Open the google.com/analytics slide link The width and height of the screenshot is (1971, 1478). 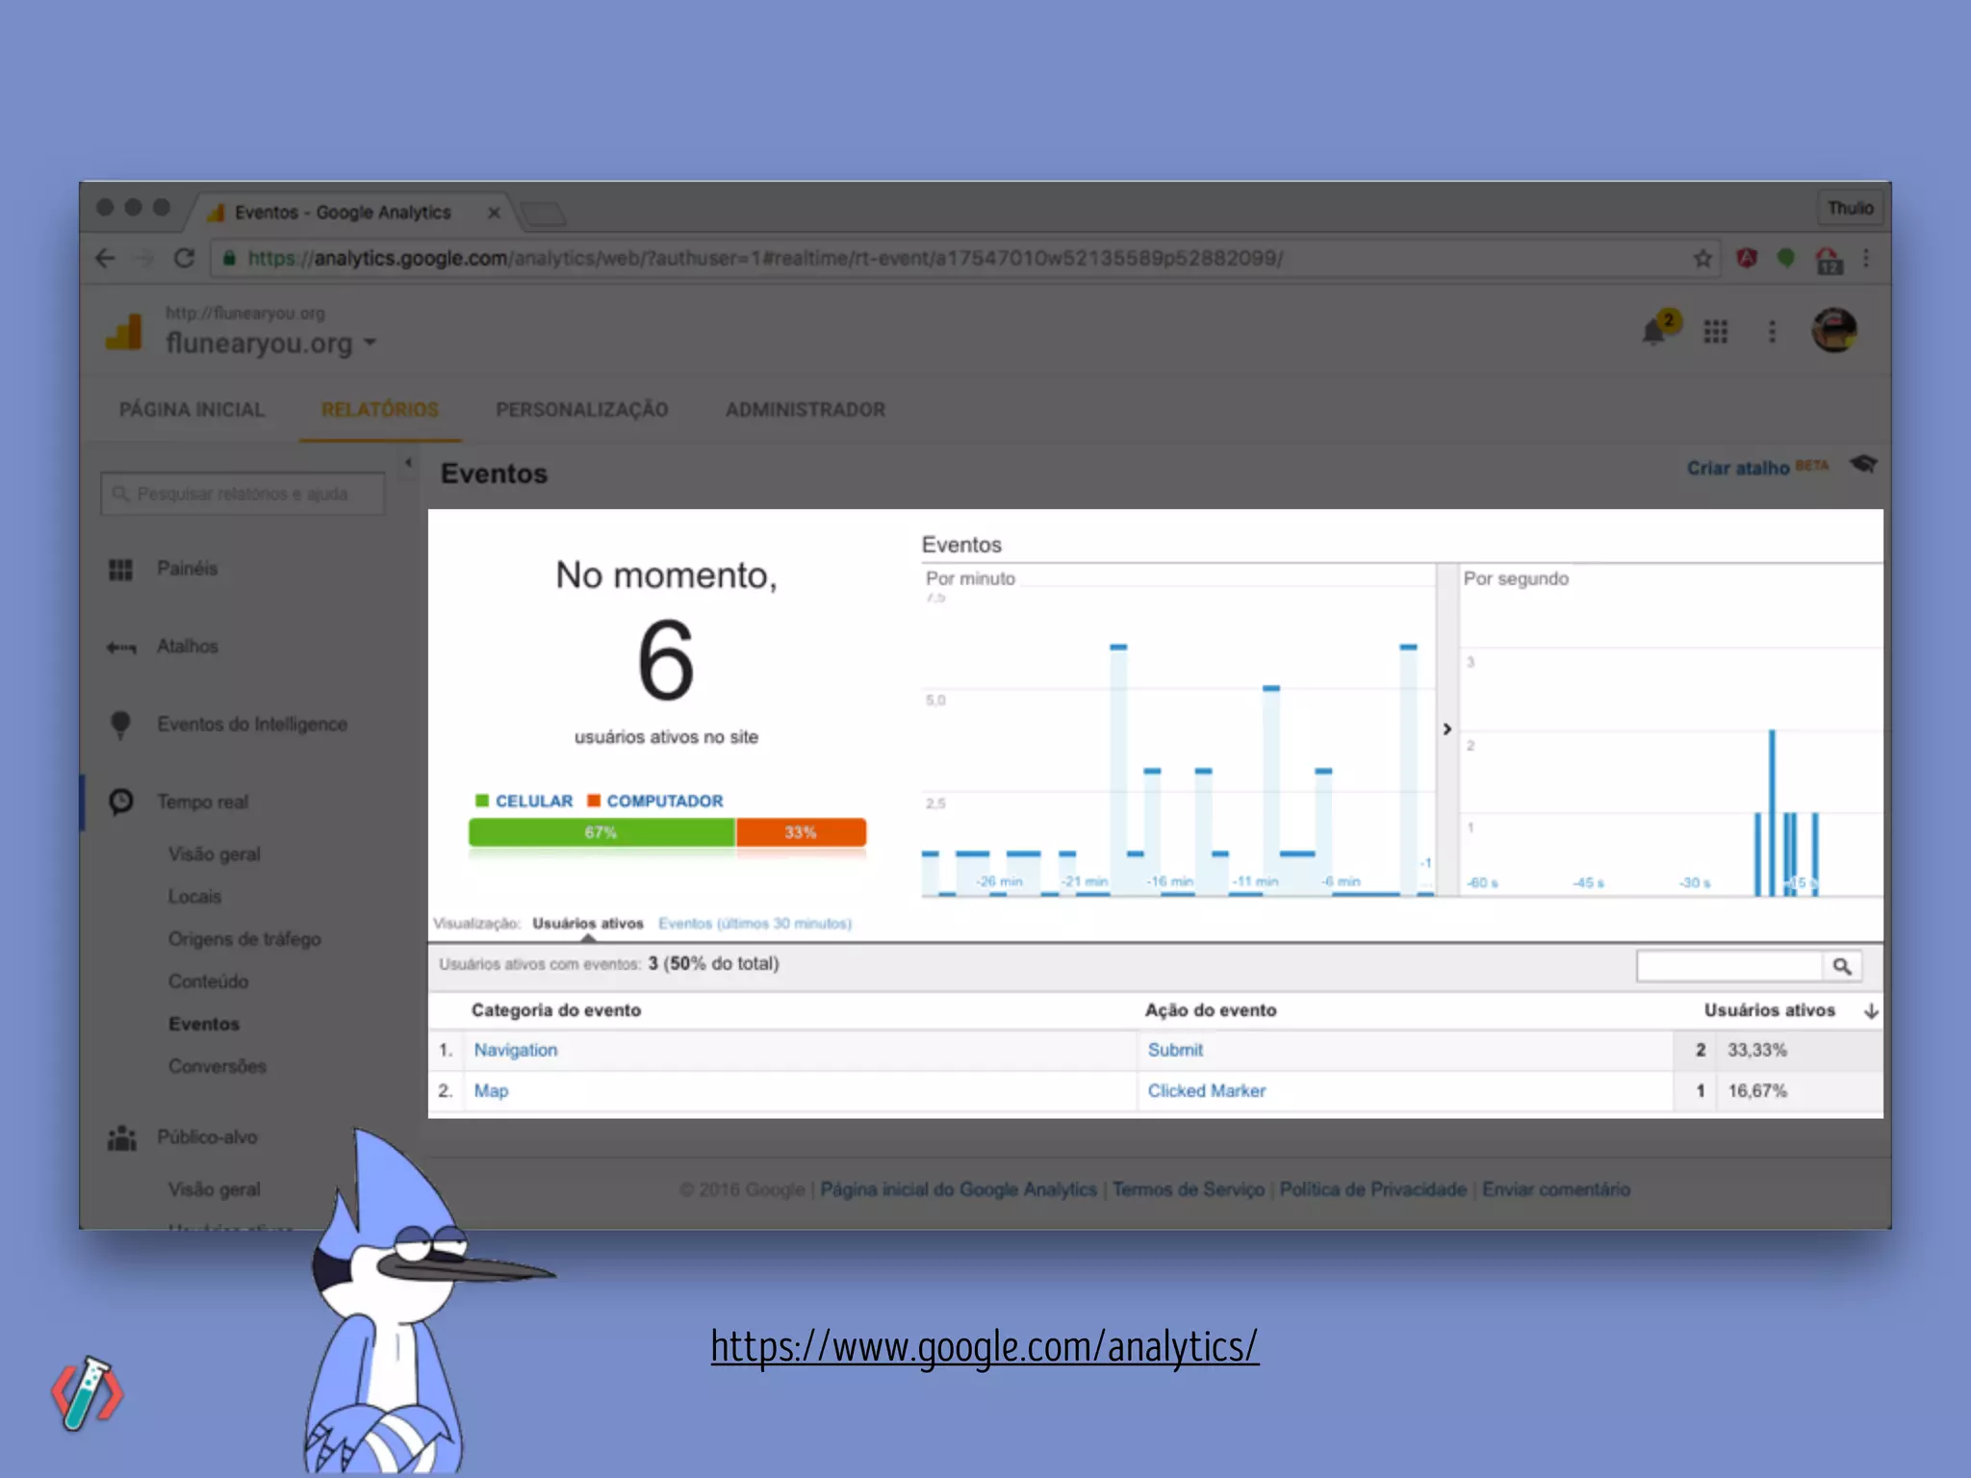tap(985, 1347)
